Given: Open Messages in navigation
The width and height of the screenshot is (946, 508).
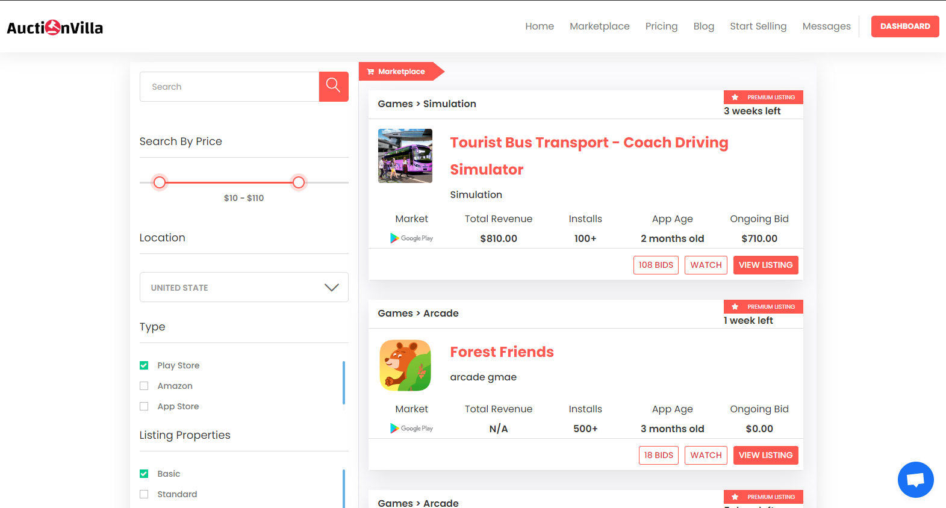Looking at the screenshot, I should 826,26.
